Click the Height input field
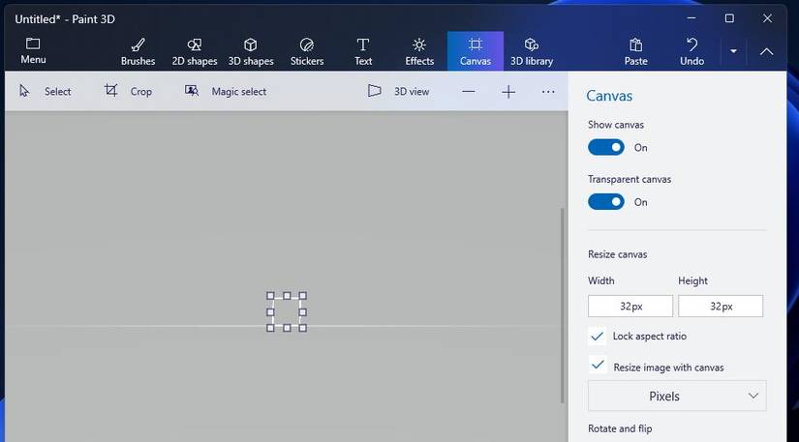Screen dimensions: 799x442 (721, 307)
